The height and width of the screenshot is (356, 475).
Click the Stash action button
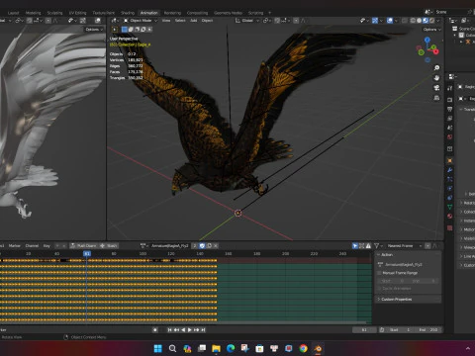(109, 246)
